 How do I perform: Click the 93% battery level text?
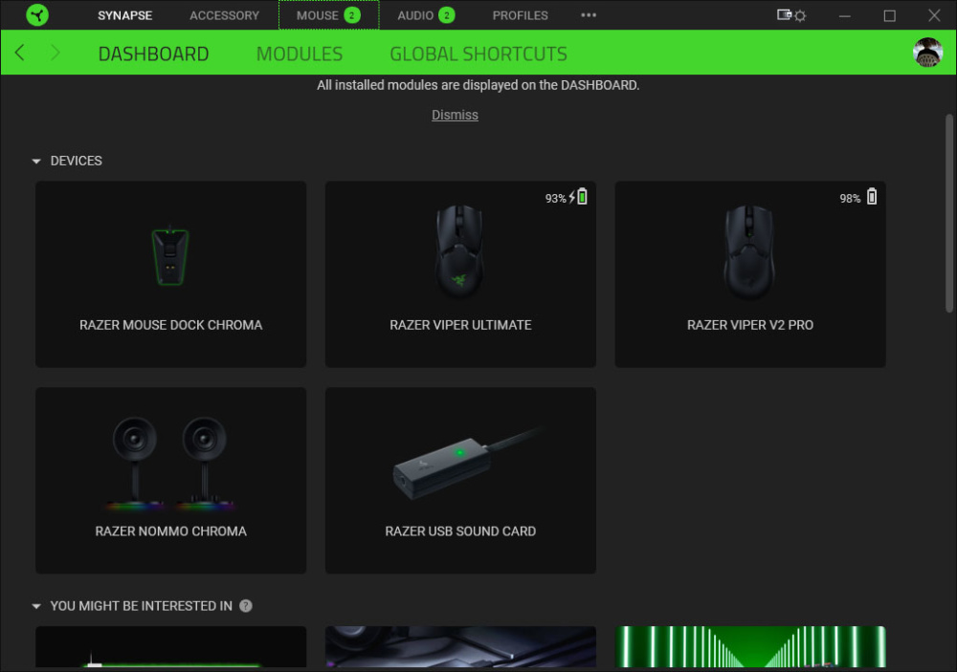[x=555, y=198]
